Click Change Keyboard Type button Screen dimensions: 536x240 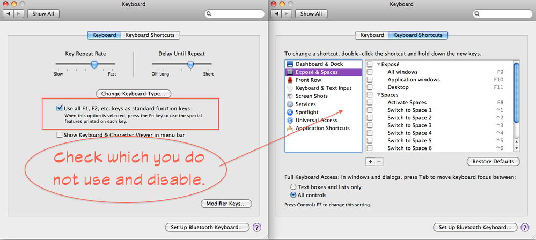[x=133, y=94]
